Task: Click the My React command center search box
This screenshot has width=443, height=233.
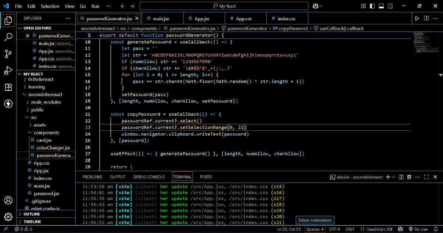Action: coord(224,6)
